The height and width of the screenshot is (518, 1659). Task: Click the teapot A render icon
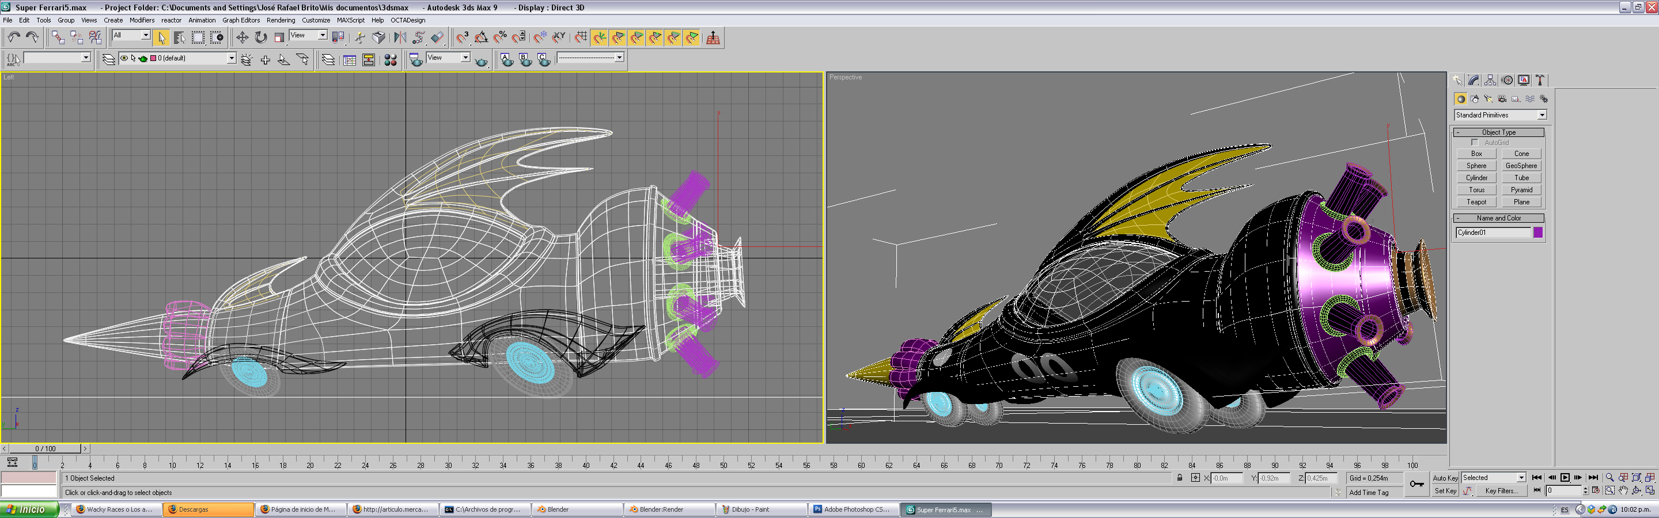point(507,60)
